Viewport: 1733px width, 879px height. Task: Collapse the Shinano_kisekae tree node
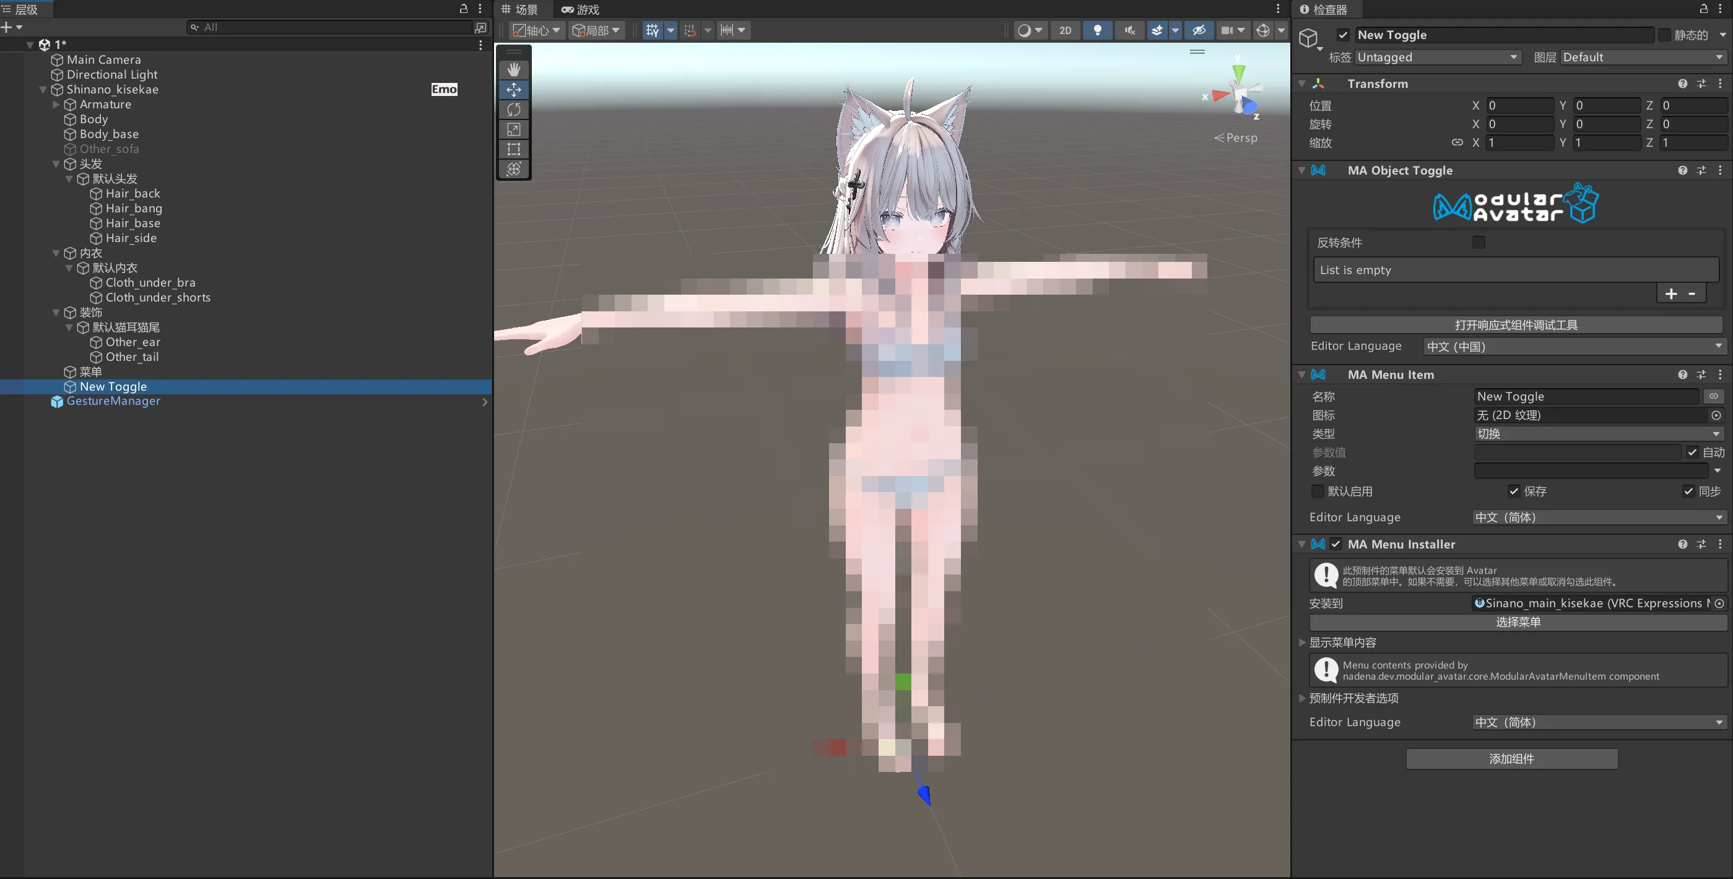coord(43,90)
